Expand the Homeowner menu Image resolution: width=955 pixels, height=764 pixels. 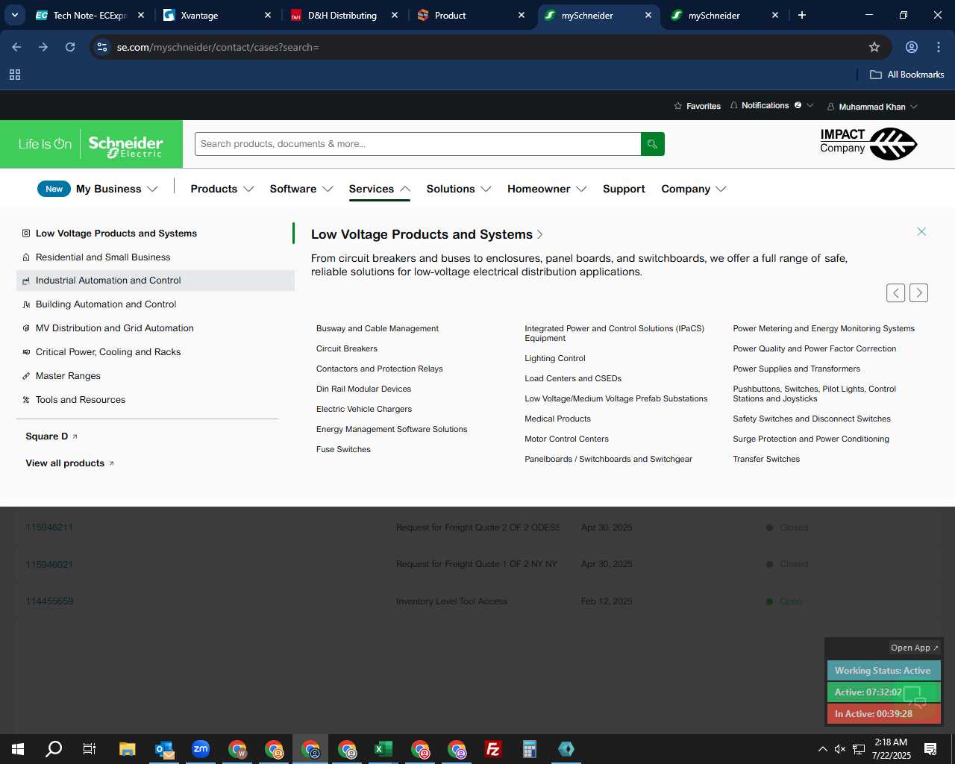click(547, 189)
